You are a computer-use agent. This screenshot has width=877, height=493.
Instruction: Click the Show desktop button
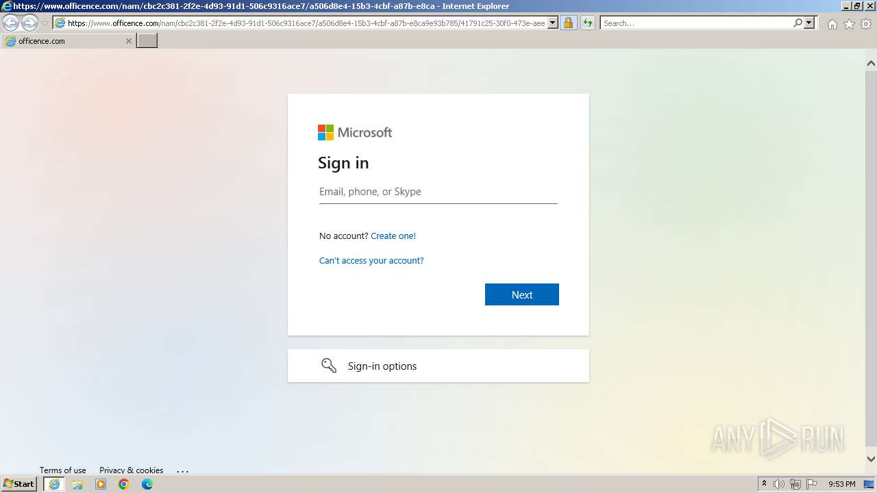[x=869, y=484]
